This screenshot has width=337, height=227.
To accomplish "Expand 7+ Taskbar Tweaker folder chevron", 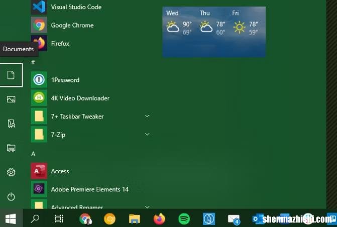I will [147, 116].
